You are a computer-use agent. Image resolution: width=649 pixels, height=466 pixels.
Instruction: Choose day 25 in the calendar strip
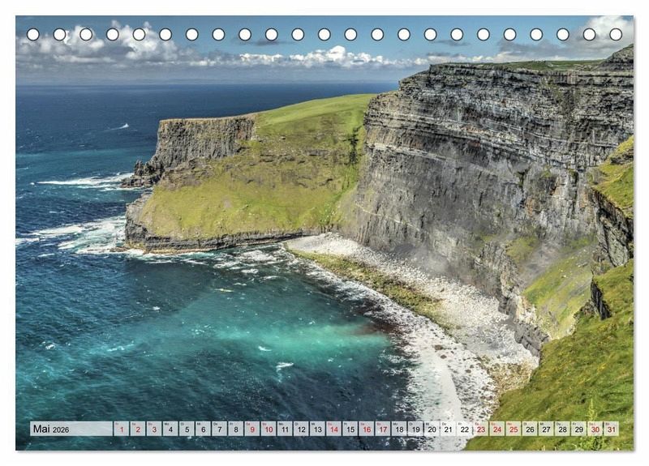[x=513, y=430]
